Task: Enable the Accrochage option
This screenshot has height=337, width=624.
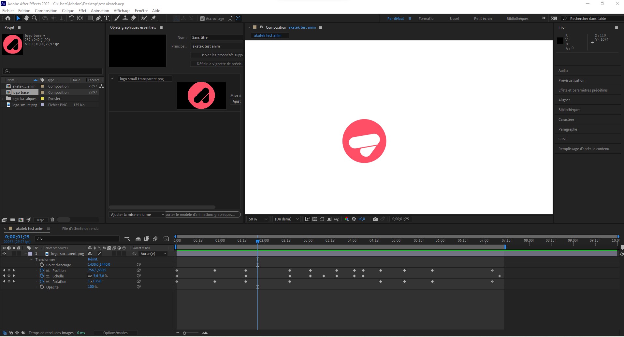Action: (203, 19)
